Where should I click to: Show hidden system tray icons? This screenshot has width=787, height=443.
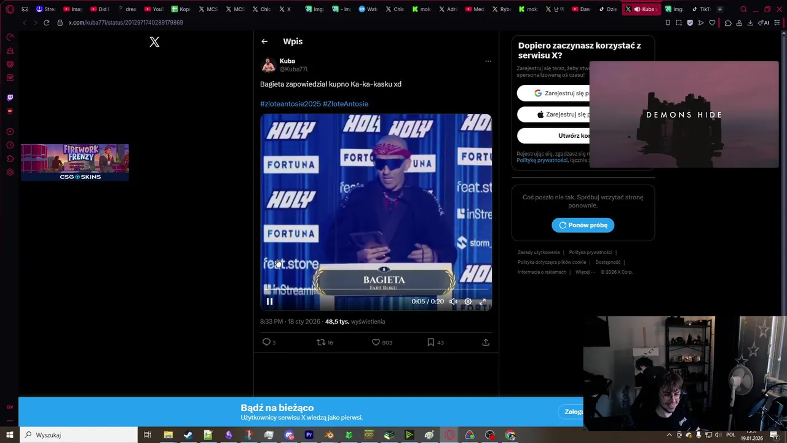pyautogui.click(x=670, y=435)
